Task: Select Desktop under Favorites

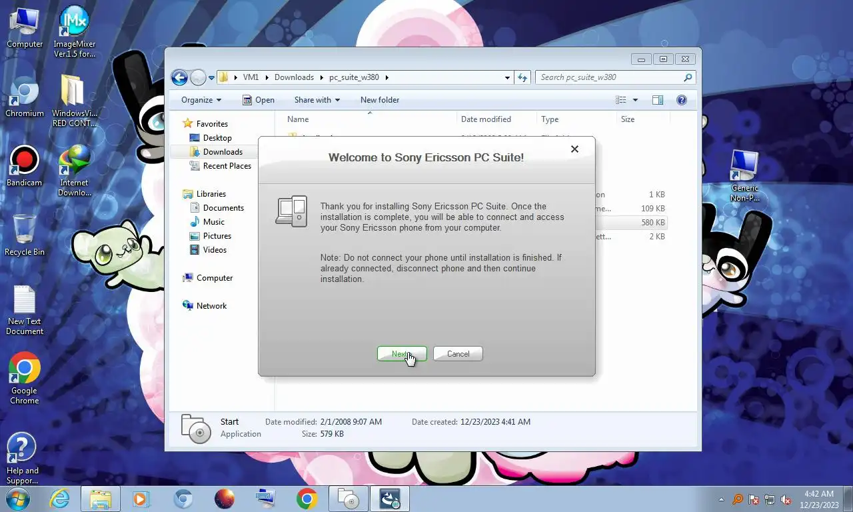Action: 211,138
